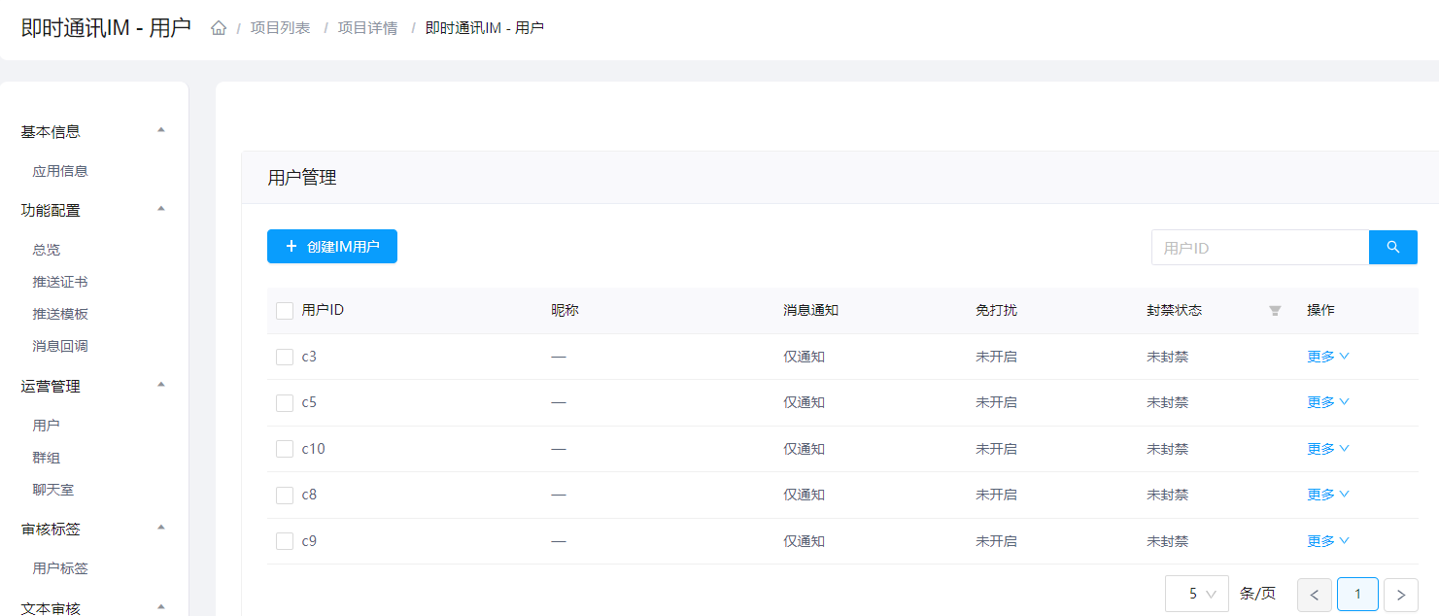Go to previous page arrow
The image size is (1439, 616).
pyautogui.click(x=1314, y=594)
